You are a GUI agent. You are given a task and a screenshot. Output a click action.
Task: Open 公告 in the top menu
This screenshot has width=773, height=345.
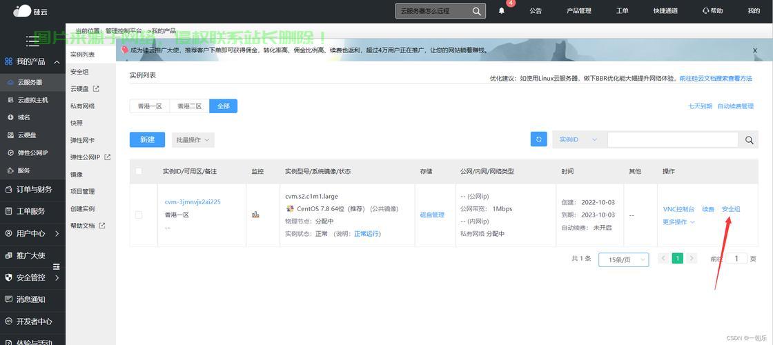(x=536, y=11)
